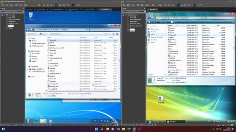Toggle preview pane in Windows 7 Explorer

point(113,34)
